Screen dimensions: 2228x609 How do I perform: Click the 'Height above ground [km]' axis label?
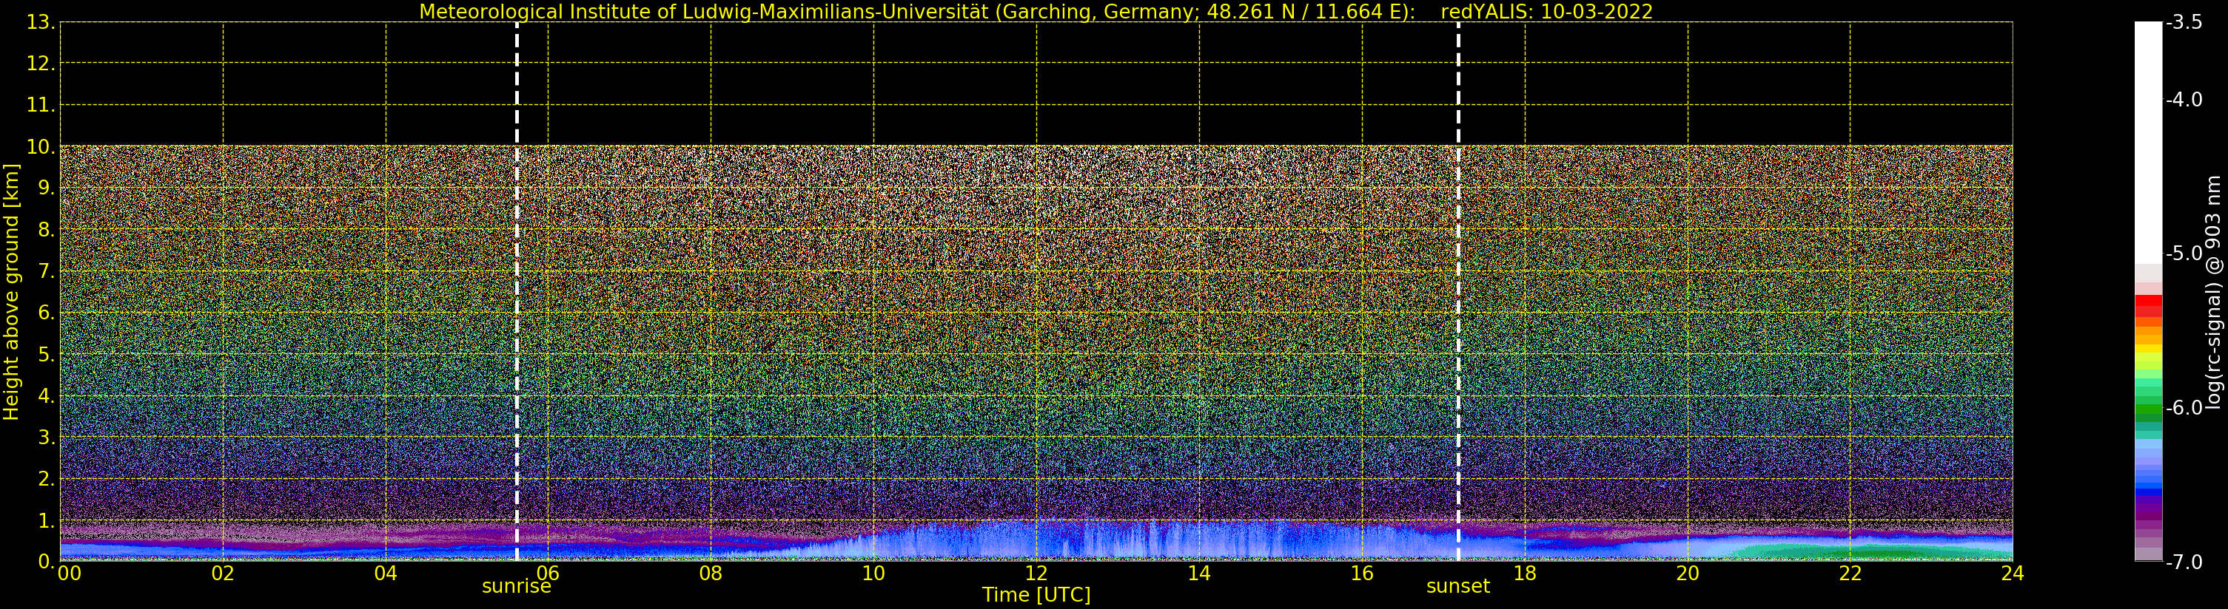coord(11,292)
